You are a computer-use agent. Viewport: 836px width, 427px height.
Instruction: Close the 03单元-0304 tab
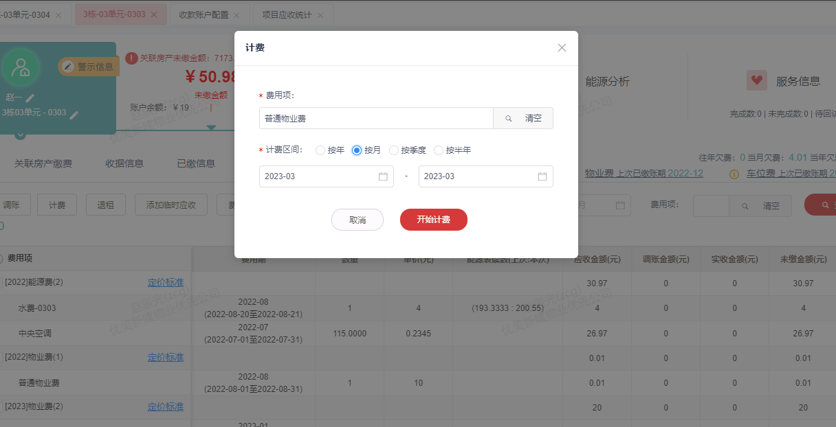point(58,14)
